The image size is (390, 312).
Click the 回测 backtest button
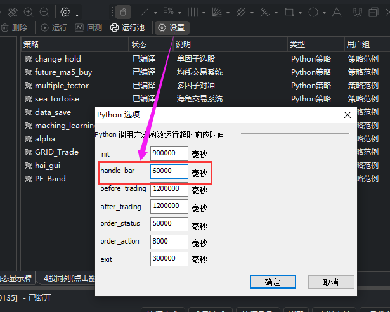coord(89,28)
